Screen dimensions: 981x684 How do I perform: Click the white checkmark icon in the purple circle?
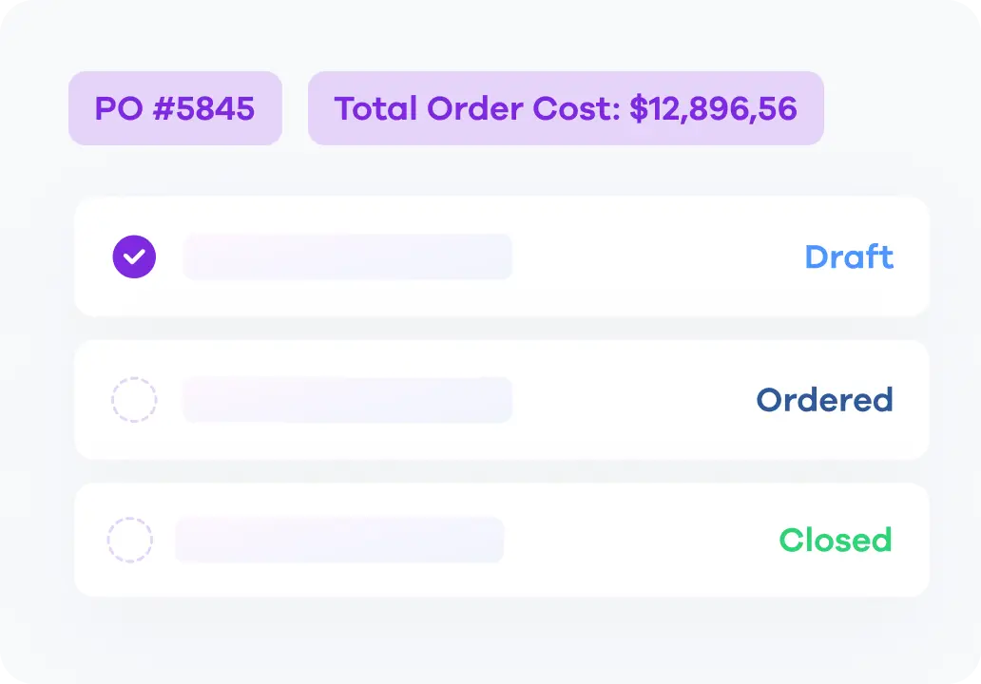click(134, 256)
